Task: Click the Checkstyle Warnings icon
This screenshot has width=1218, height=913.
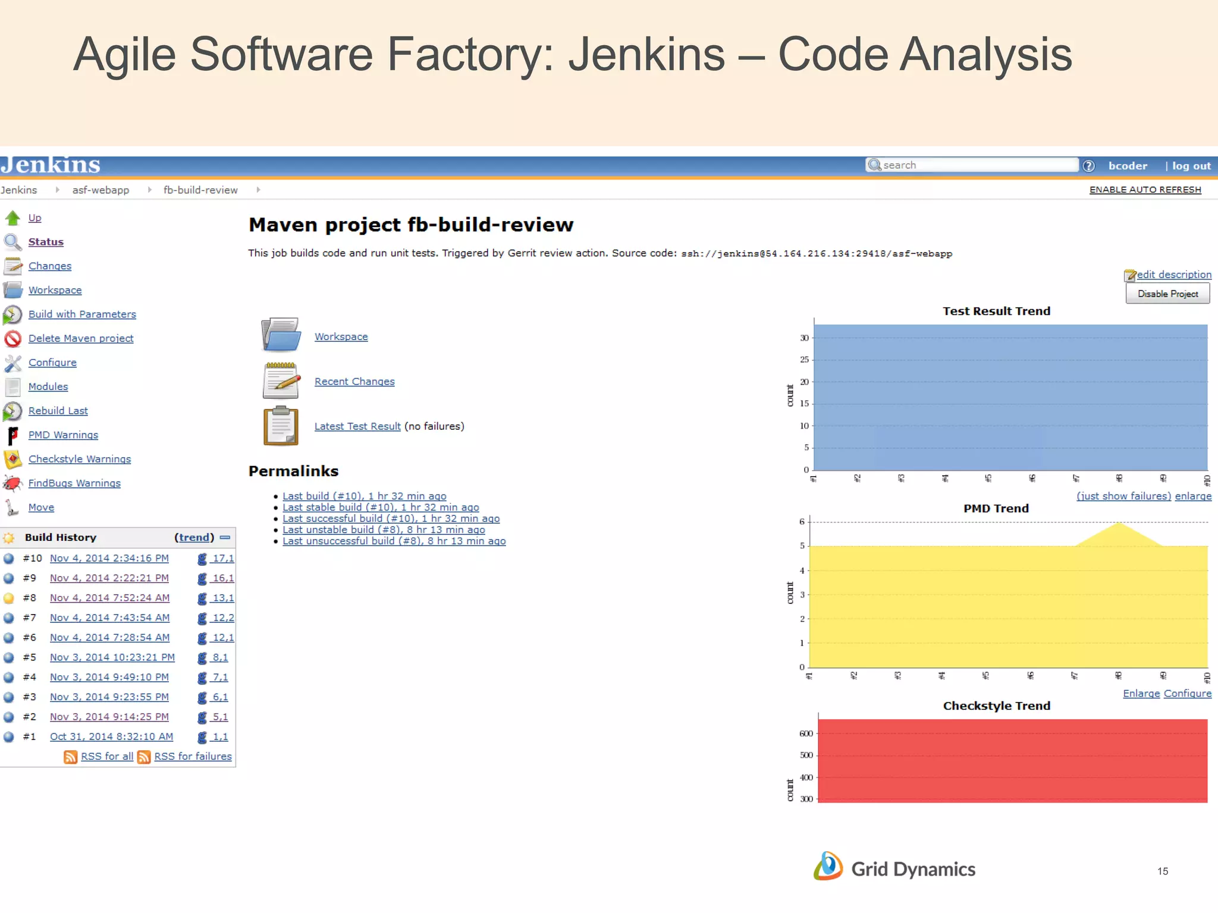Action: pos(12,459)
